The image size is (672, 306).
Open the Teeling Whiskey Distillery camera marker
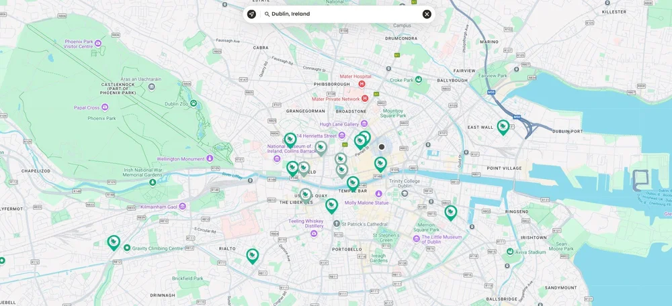tap(314, 234)
